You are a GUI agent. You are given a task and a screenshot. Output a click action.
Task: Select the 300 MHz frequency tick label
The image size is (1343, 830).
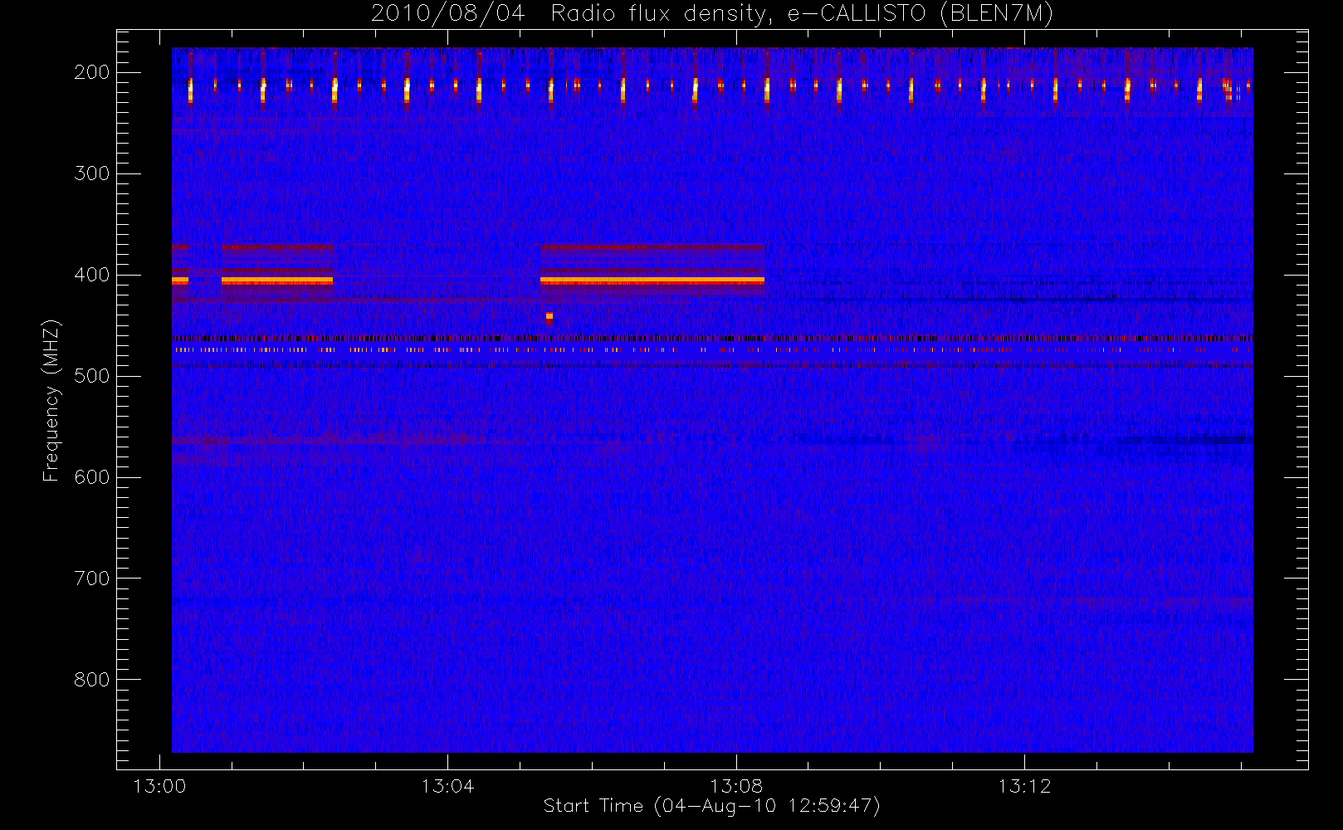(92, 173)
